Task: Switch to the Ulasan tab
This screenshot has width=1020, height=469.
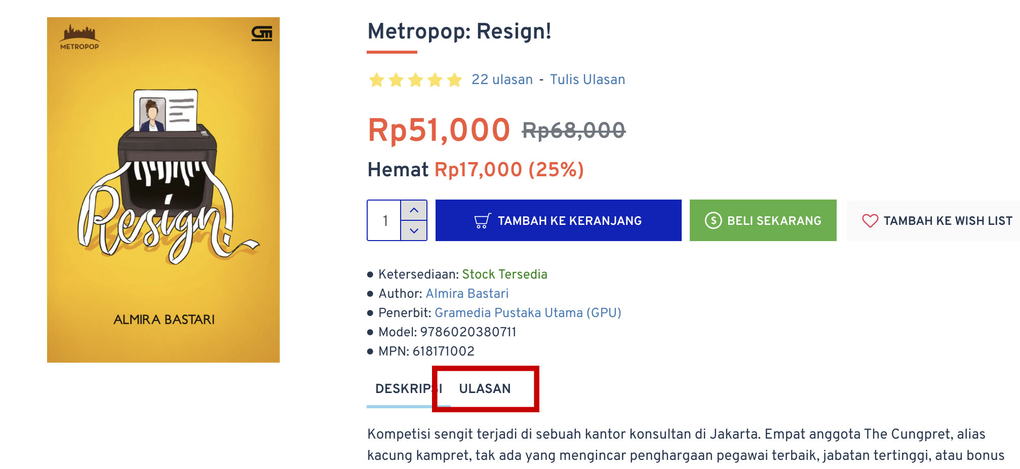Action: 485,388
